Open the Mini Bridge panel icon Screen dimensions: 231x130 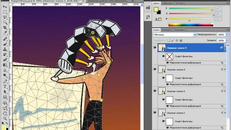(x=148, y=7)
